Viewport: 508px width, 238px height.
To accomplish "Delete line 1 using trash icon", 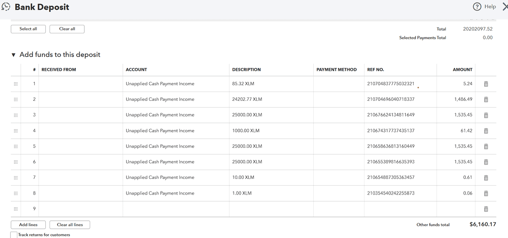I will [x=486, y=84].
